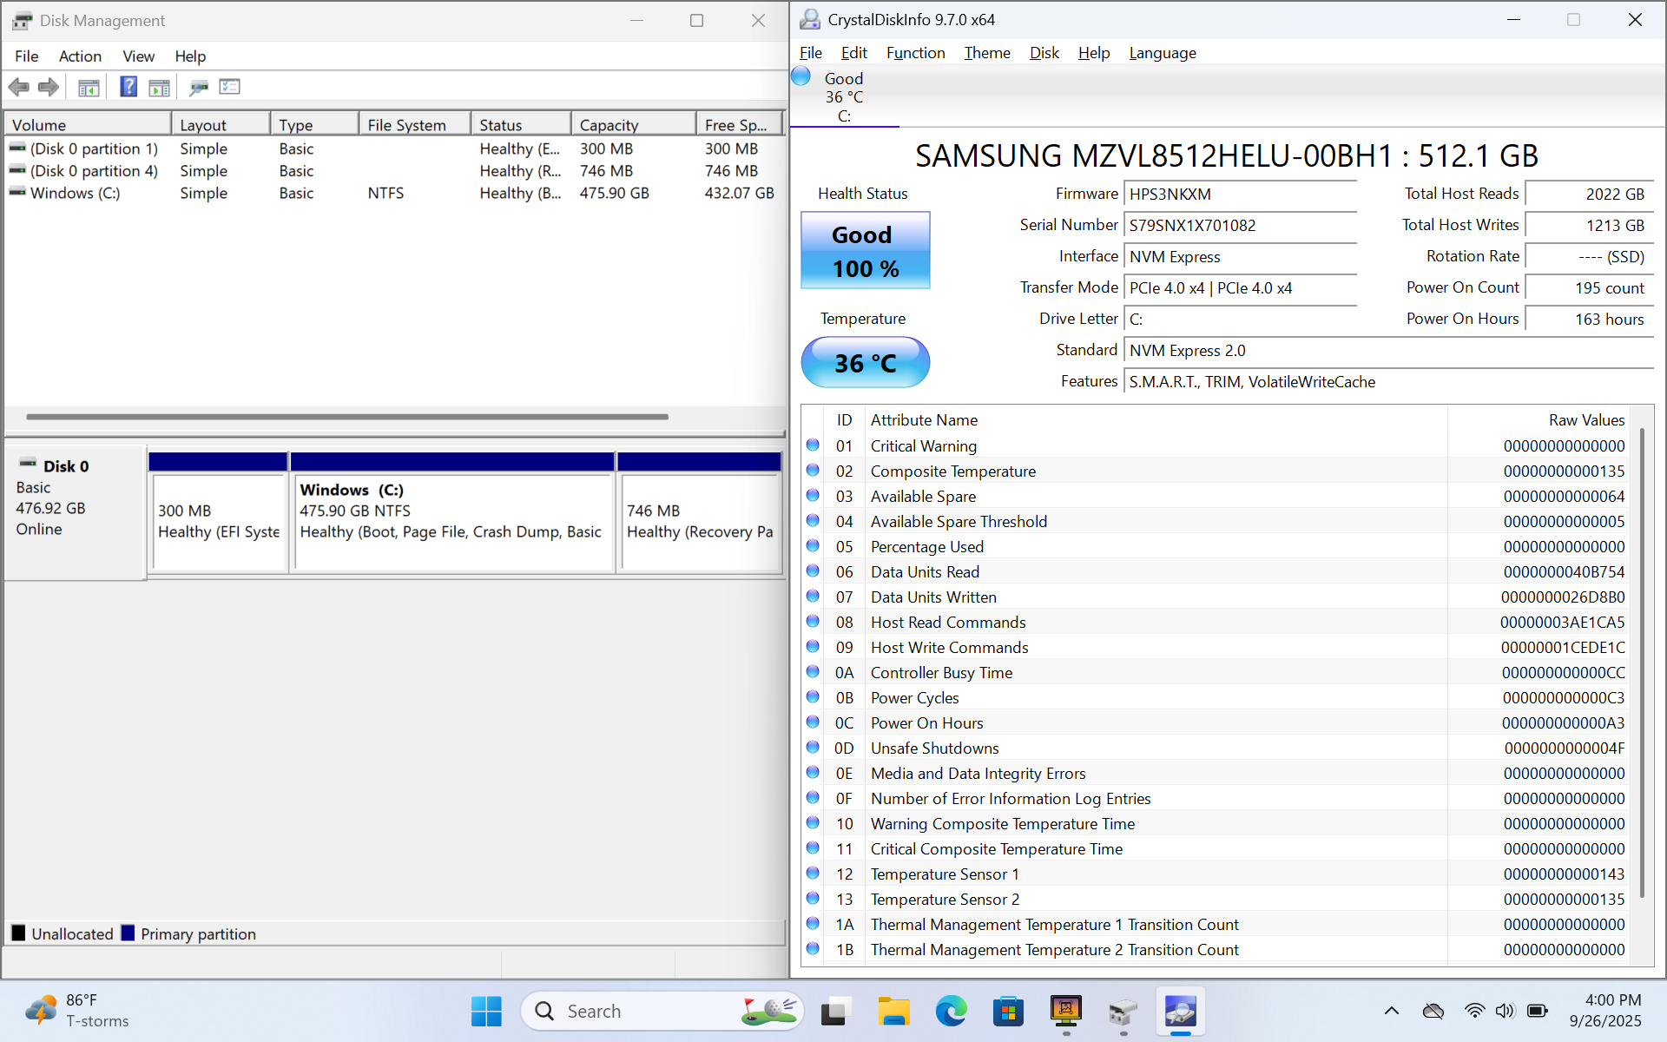The width and height of the screenshot is (1667, 1042).
Task: Click the 36 °C temperature button
Action: (x=865, y=363)
